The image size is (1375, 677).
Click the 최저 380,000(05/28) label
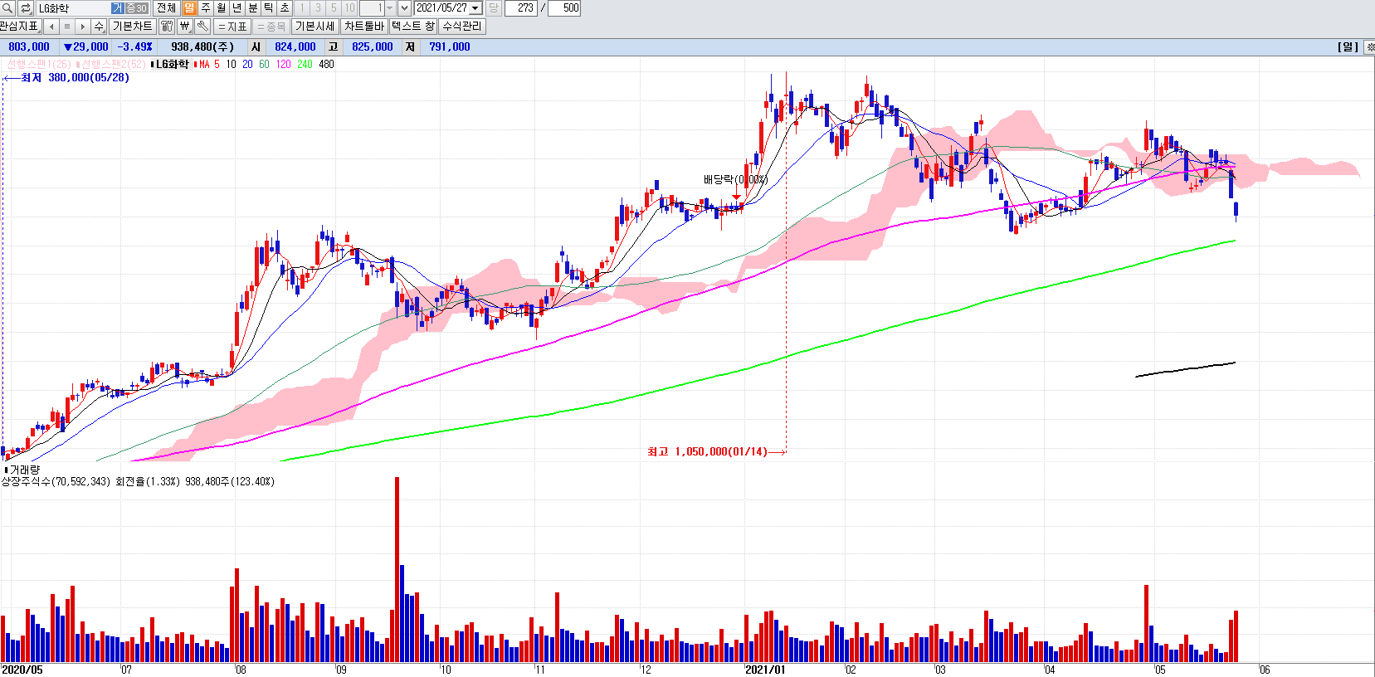click(75, 77)
